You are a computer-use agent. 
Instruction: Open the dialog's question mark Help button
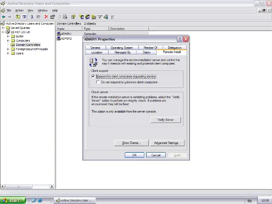pyautogui.click(x=179, y=39)
